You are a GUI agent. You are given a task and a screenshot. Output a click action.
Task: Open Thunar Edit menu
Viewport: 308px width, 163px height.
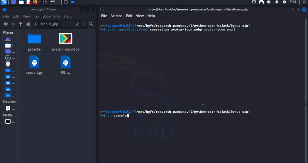tap(16, 16)
